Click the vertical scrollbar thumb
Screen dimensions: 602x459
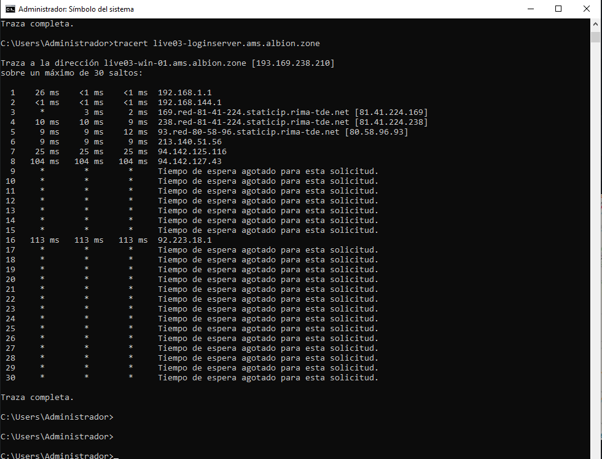pyautogui.click(x=595, y=37)
